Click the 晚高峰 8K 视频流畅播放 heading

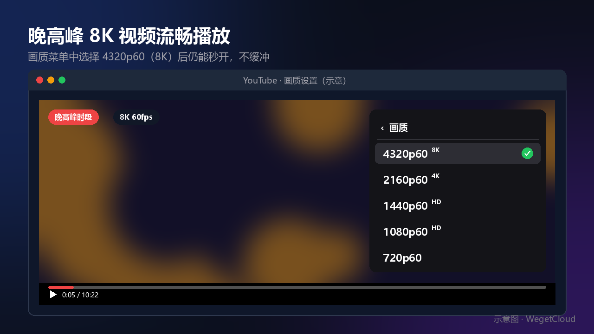(129, 36)
